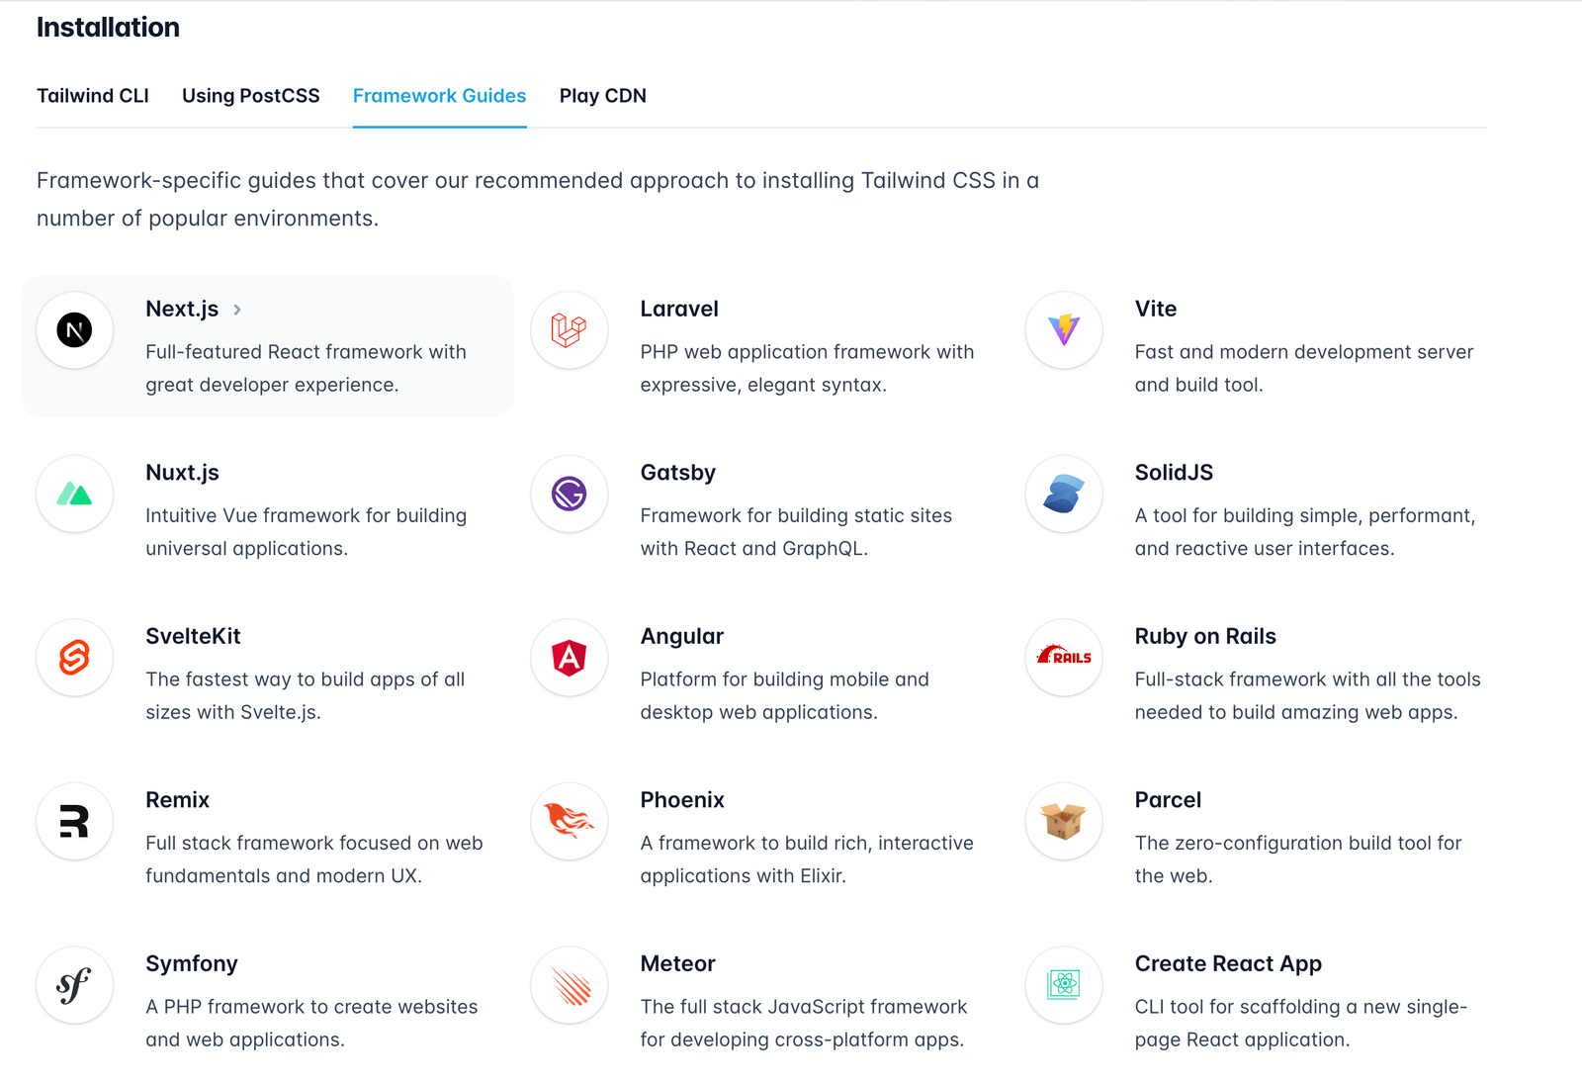Expand the chevron next to Next.js
Image resolution: width=1582 pixels, height=1084 pixels.
[237, 310]
